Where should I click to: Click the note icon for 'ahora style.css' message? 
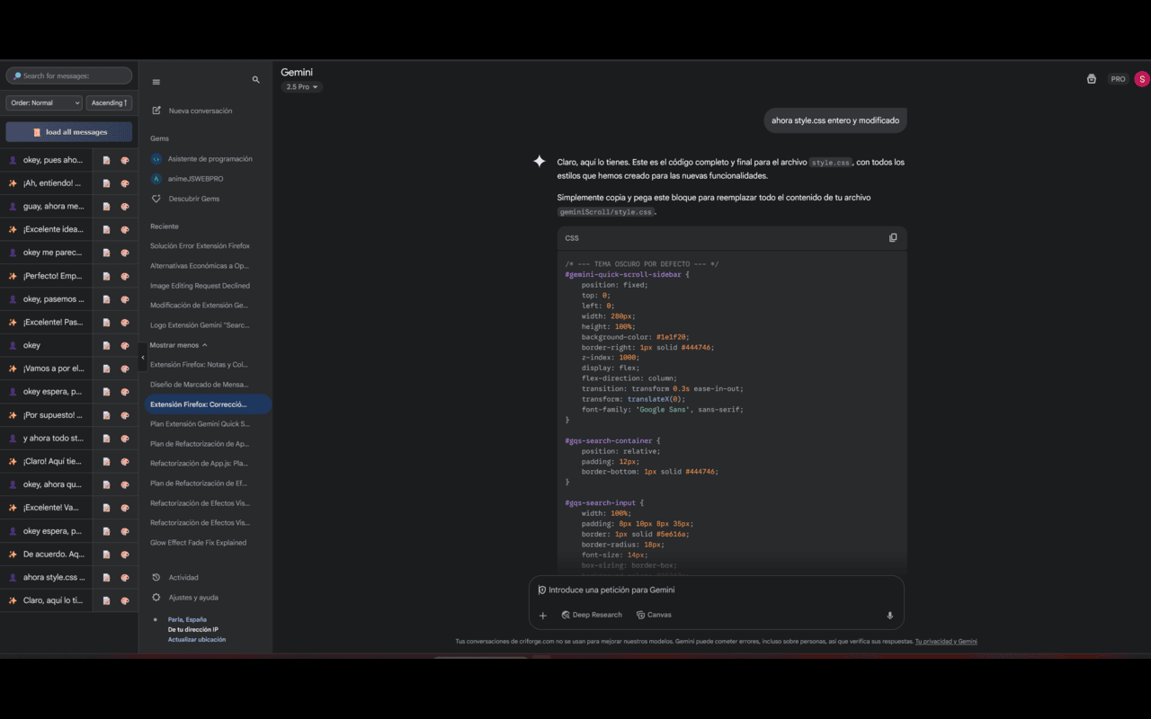(106, 578)
